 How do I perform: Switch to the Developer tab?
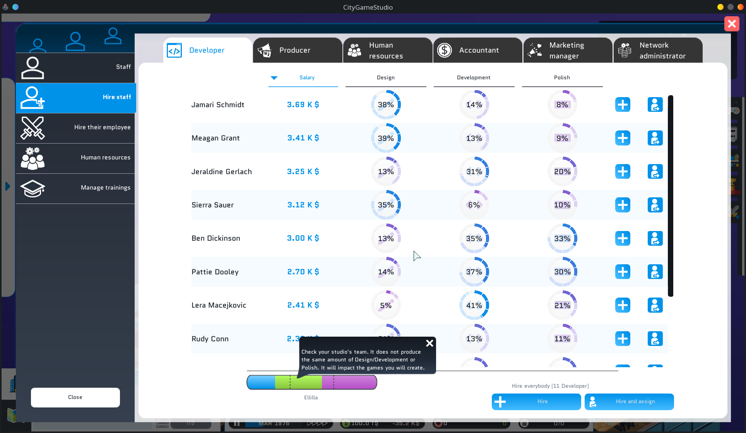pos(207,50)
